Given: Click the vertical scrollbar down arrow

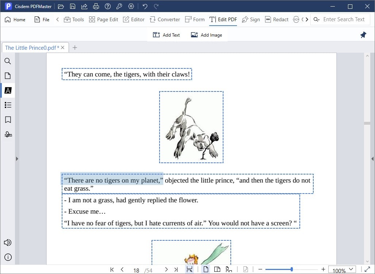Looking at the screenshot, I should 367,262.
